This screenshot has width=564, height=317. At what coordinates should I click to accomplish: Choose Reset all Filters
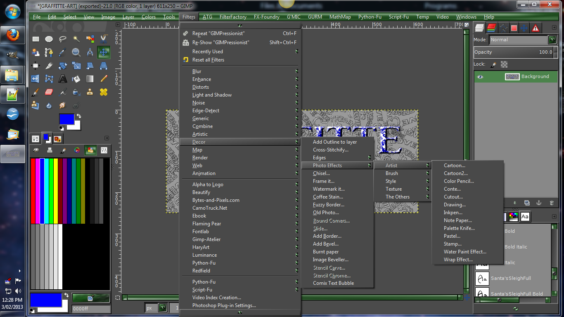(240, 60)
